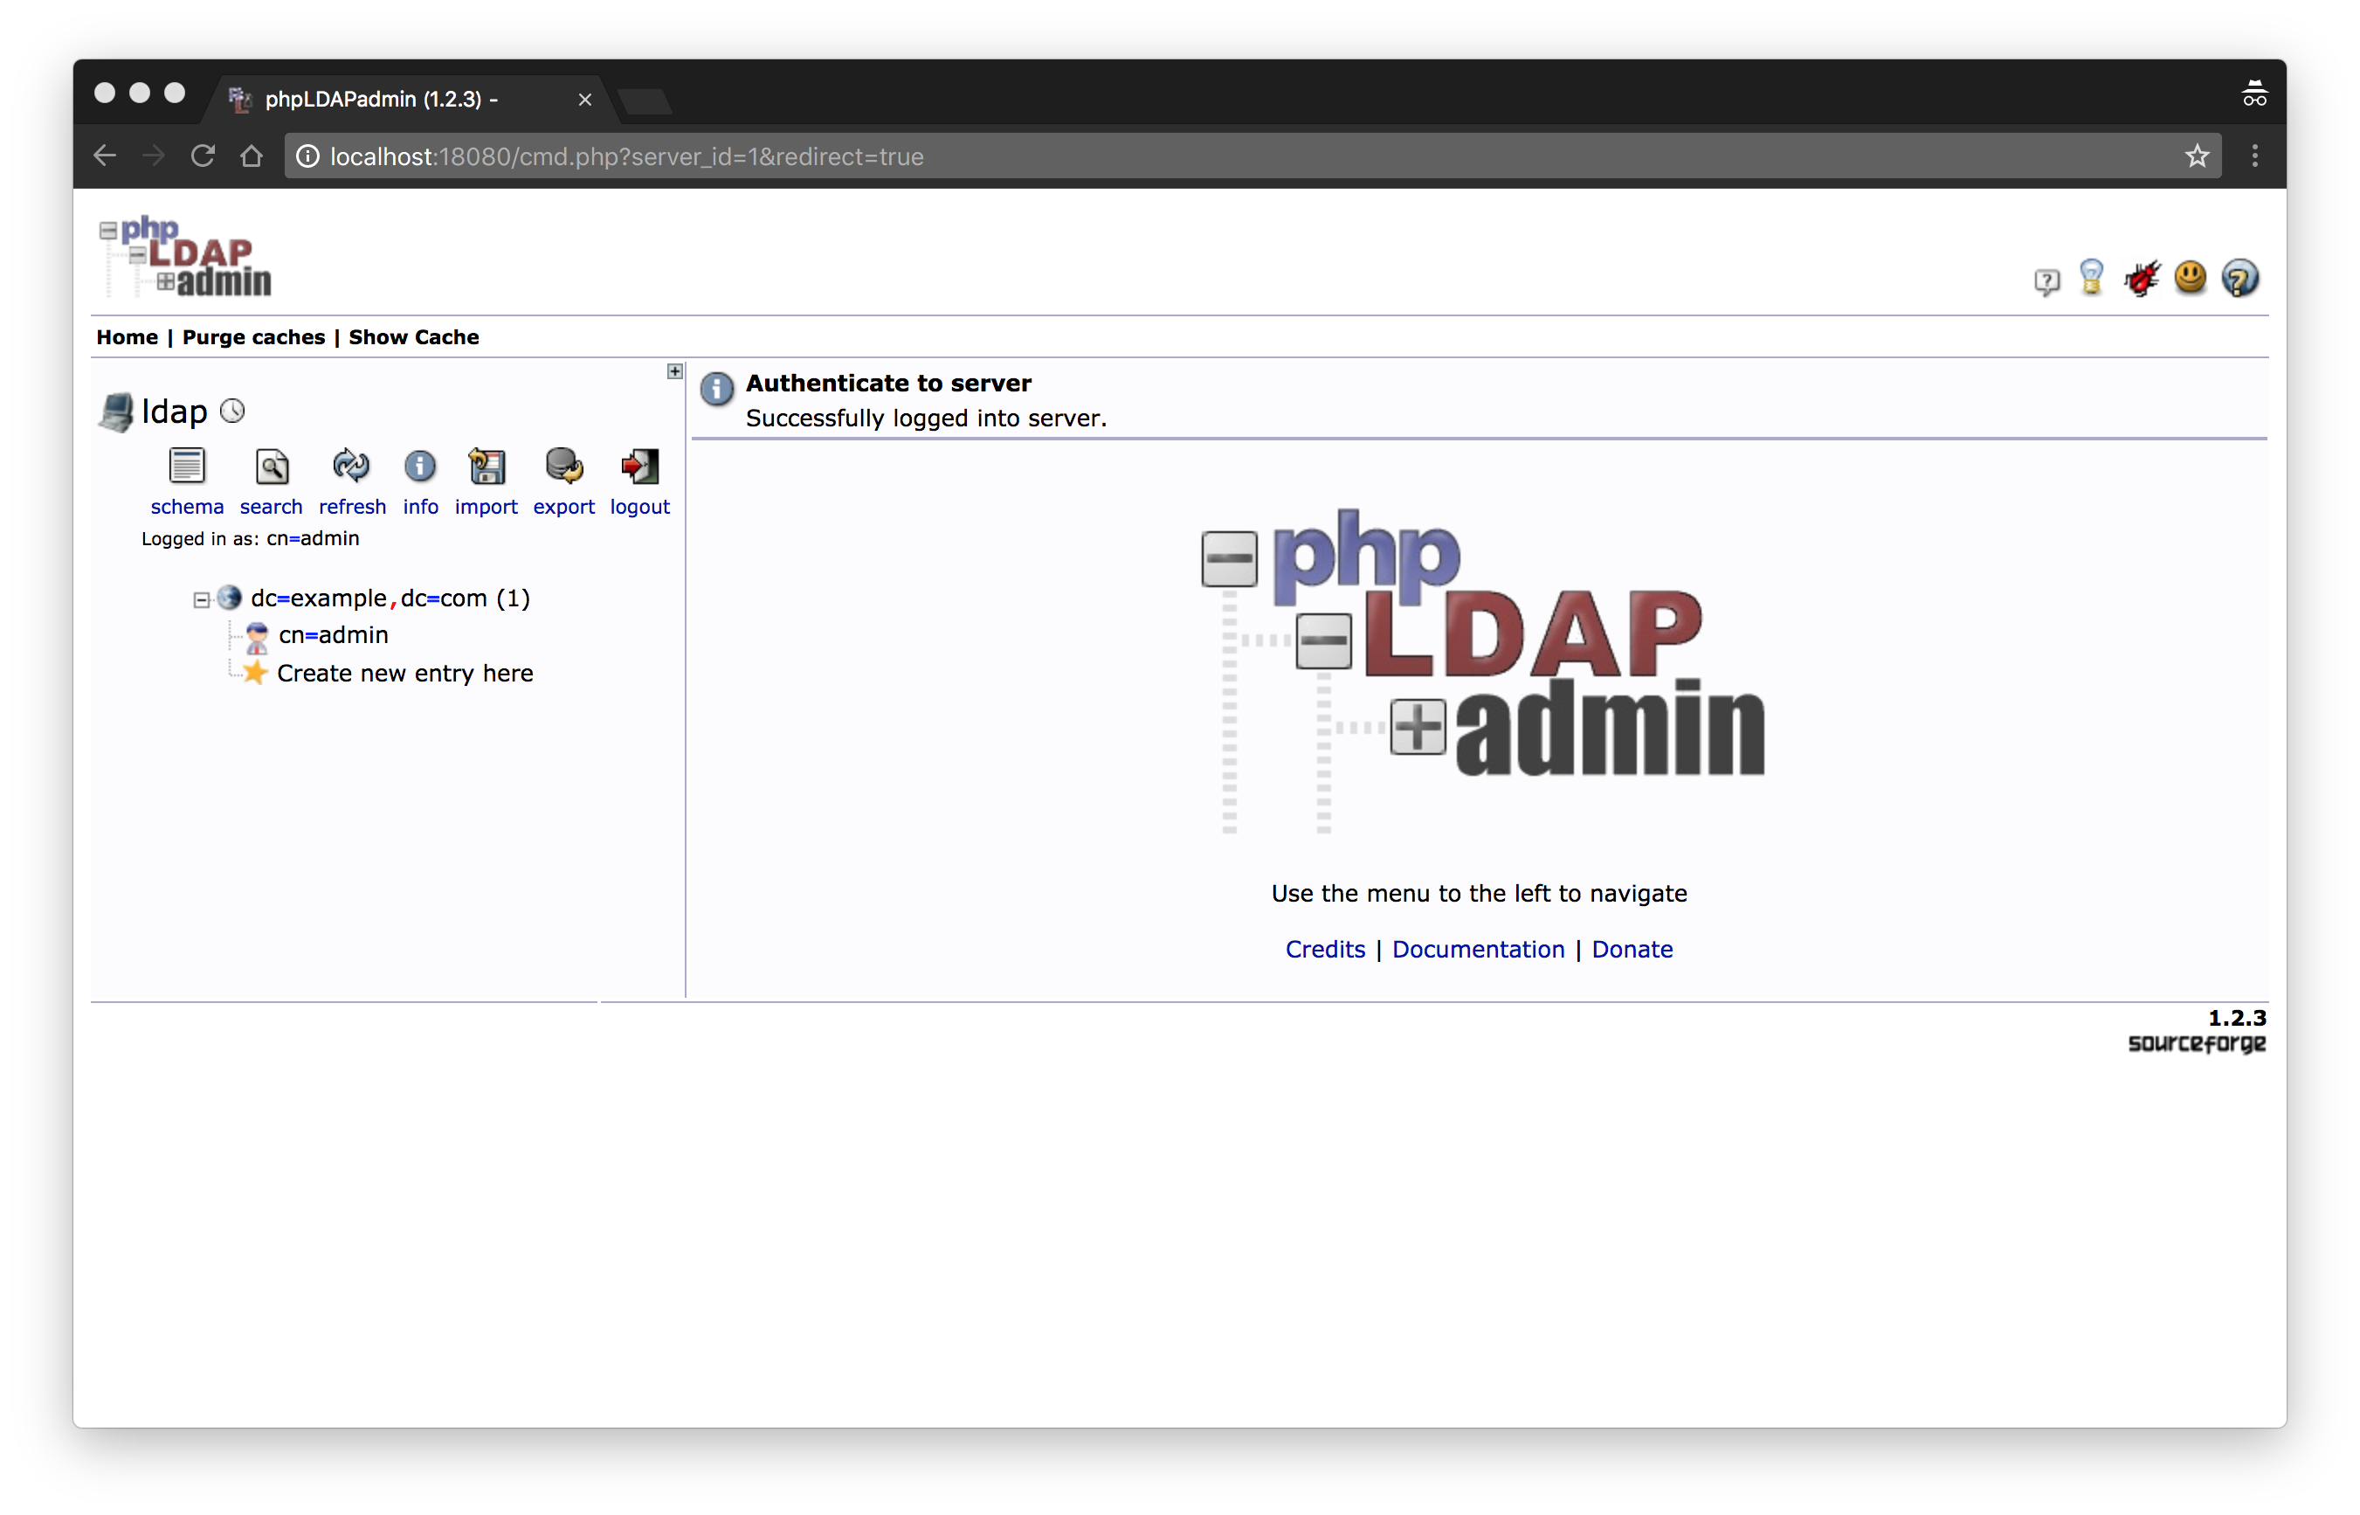This screenshot has width=2360, height=1515.
Task: Click Create new entry here
Action: click(405, 673)
